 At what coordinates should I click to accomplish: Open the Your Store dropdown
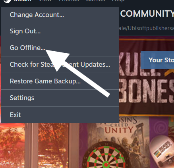point(157,60)
